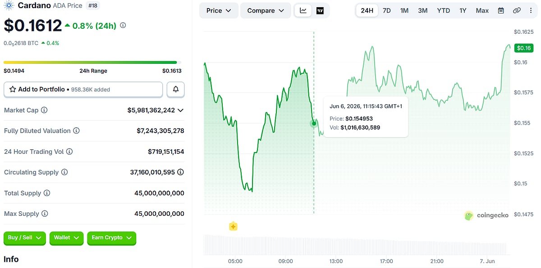Image resolution: width=541 pixels, height=268 pixels.
Task: Click the $0.1612 price value
Action: tap(32, 26)
